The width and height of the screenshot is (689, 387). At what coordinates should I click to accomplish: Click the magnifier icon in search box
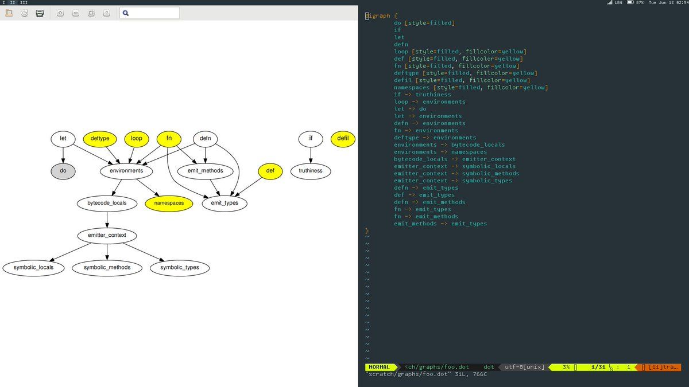click(x=126, y=13)
